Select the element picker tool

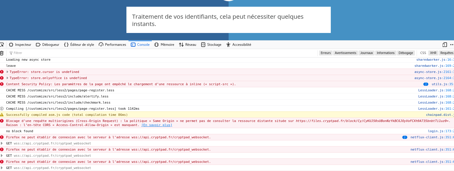[x=3, y=44]
